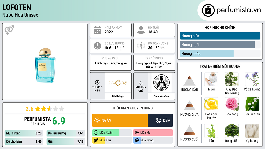Click the Mùa Đông season bar
265x149 pixels.
[153, 140]
